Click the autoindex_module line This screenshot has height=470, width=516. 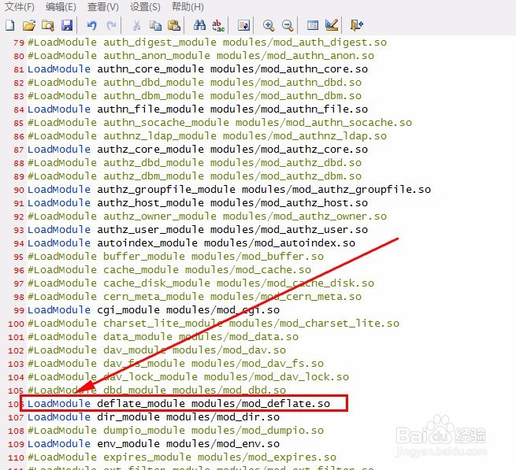(191, 243)
